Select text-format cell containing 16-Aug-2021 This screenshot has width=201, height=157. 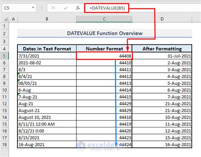point(47,144)
